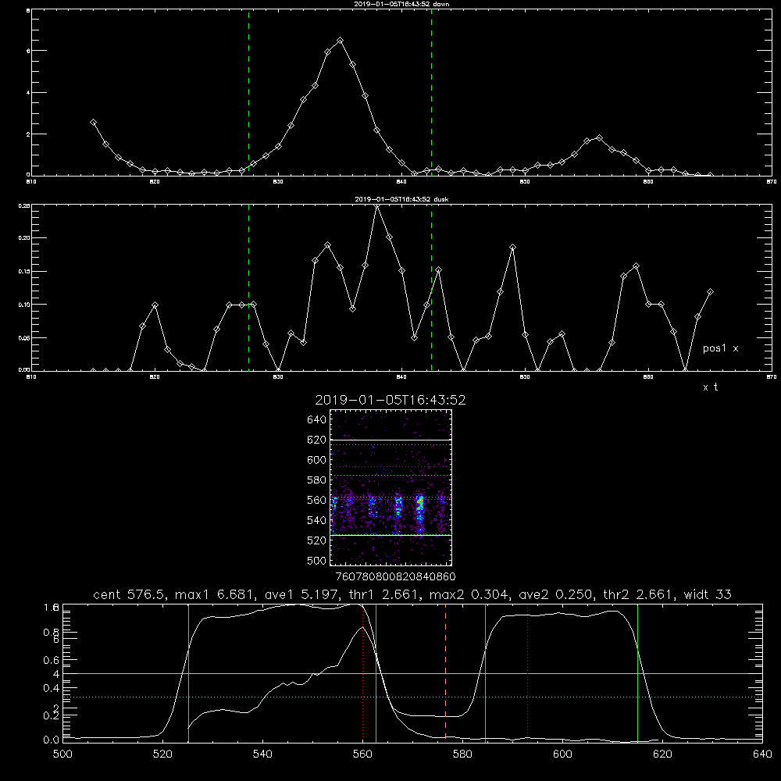
Task: Click the '540' label on spectral image y-axis
Action: [x=316, y=520]
